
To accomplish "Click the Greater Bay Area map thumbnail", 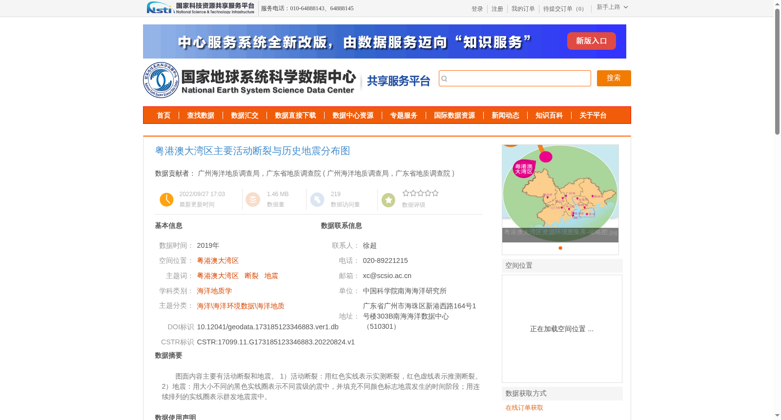I will 560,193.
